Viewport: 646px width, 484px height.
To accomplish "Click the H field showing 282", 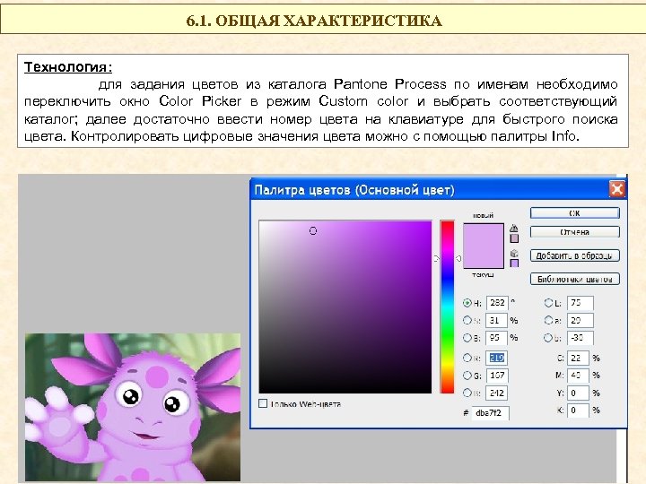I will [497, 303].
